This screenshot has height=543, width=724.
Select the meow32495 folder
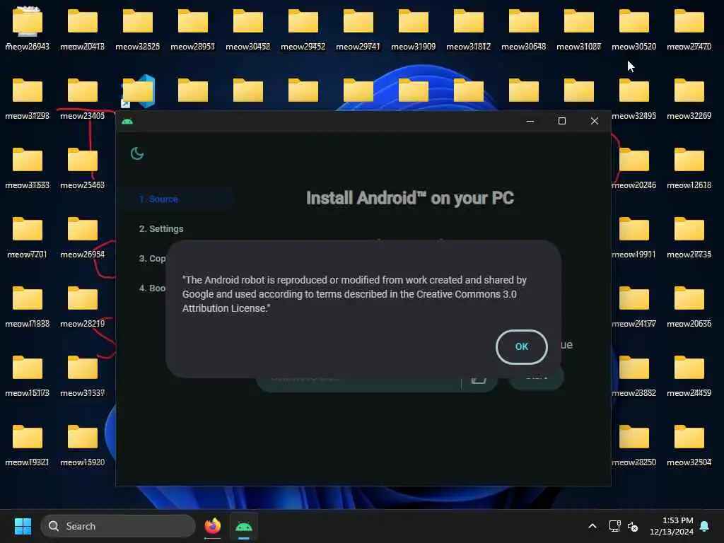(x=634, y=99)
